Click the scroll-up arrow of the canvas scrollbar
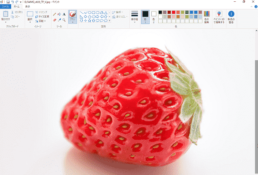The width and height of the screenshot is (258, 175). click(x=256, y=31)
